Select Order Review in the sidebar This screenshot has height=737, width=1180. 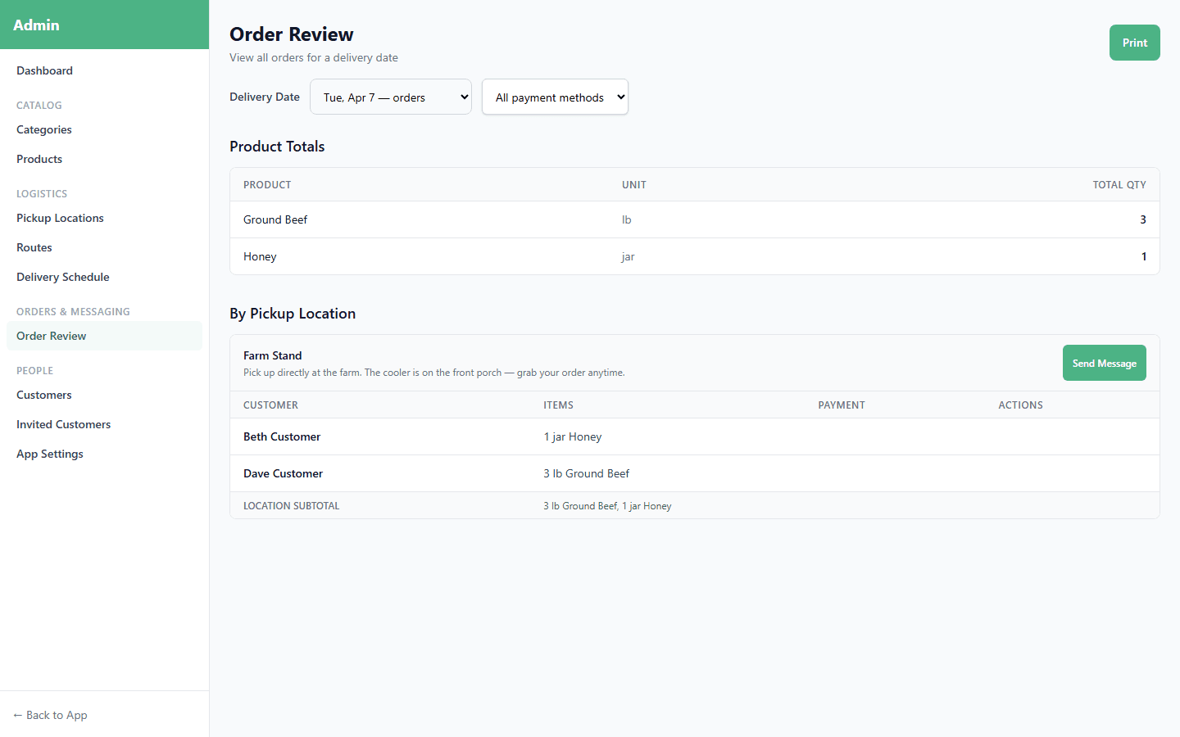click(x=51, y=336)
